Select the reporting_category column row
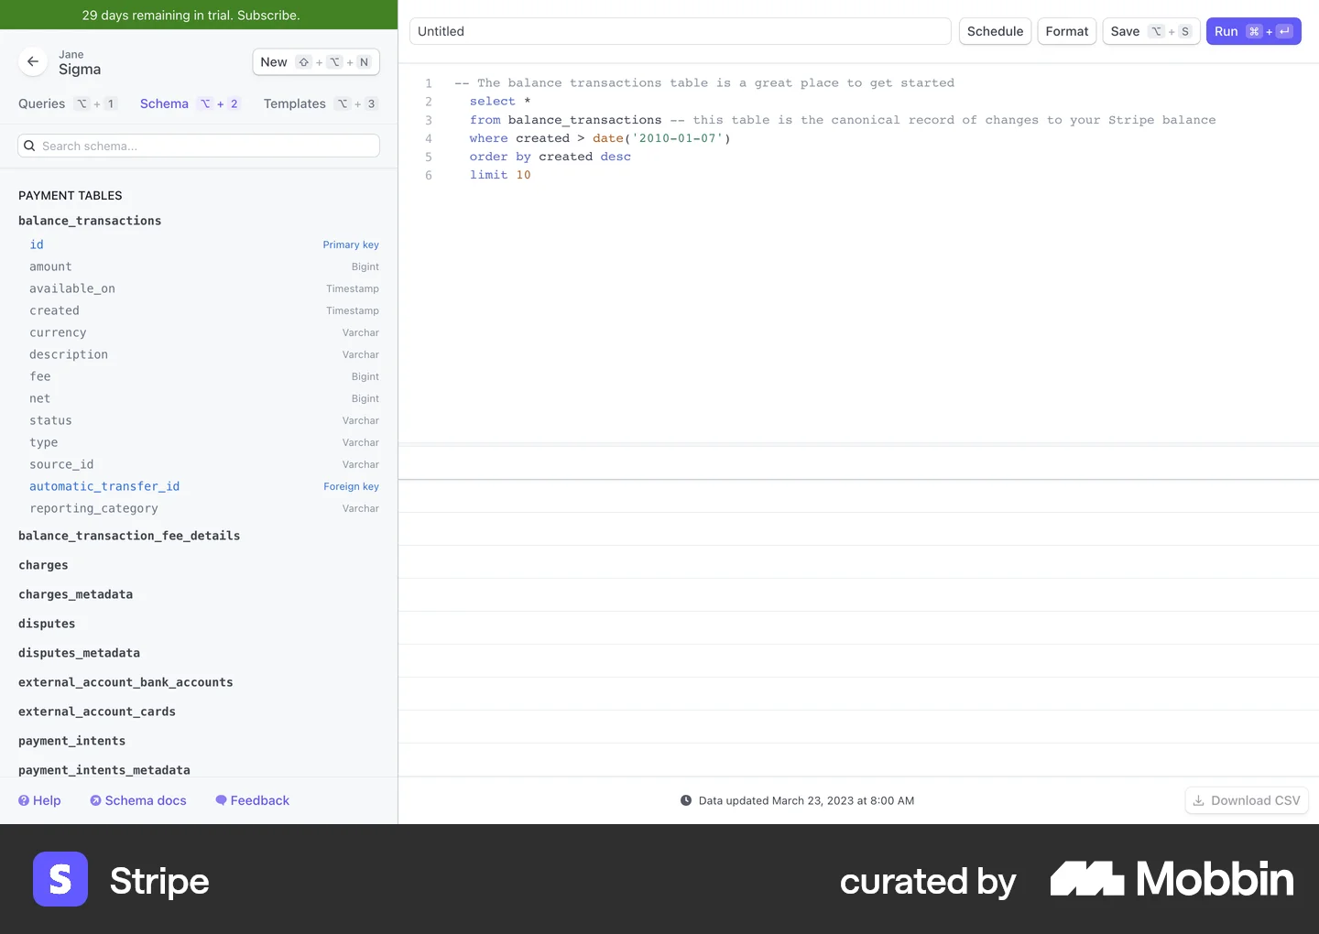 coord(203,508)
